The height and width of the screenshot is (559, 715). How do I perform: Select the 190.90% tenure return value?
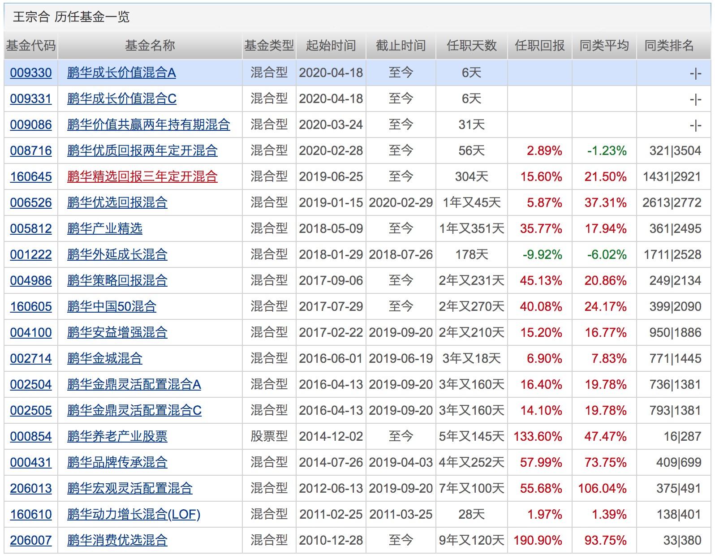click(x=538, y=540)
